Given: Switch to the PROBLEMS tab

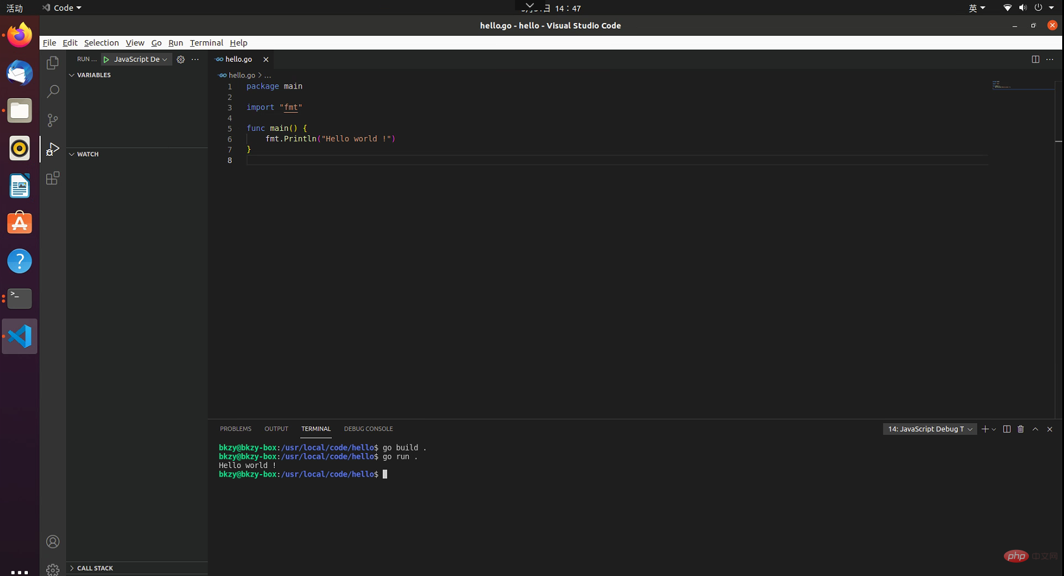Looking at the screenshot, I should 235,429.
